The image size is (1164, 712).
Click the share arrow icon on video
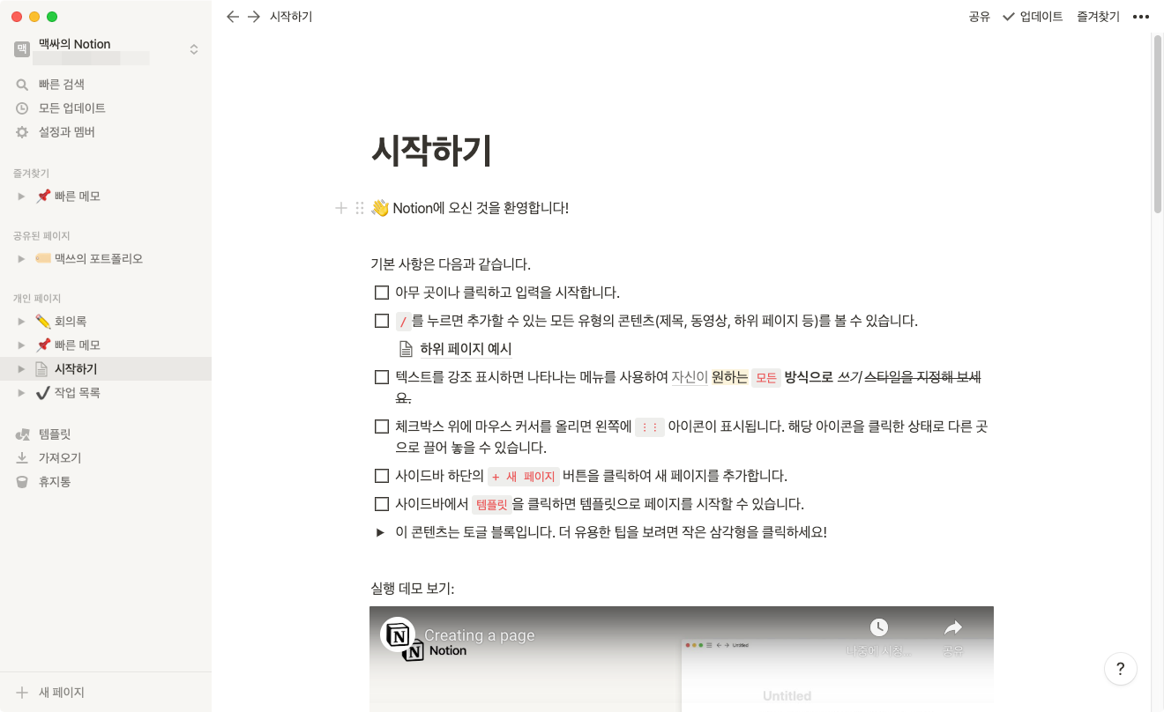tap(953, 627)
